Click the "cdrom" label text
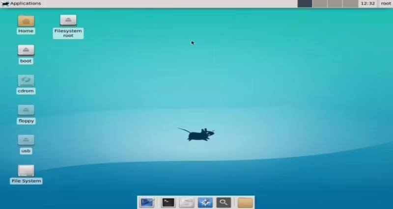393x209 pixels. (26, 91)
